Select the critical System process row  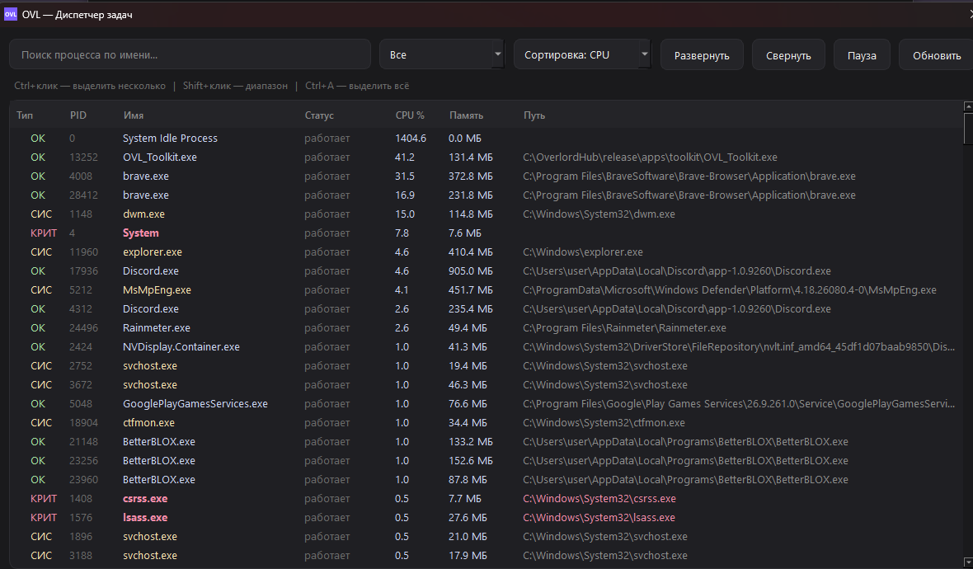pos(486,233)
